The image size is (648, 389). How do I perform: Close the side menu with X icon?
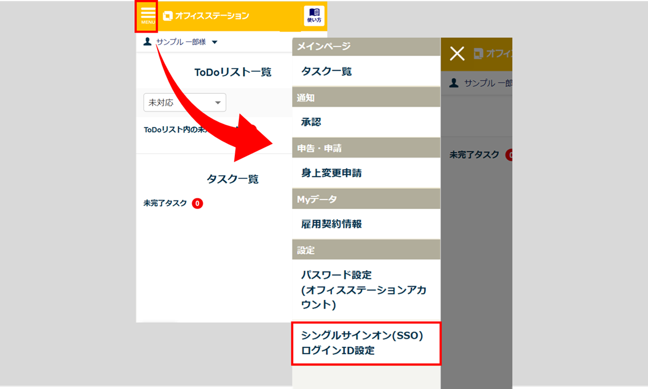pos(457,54)
